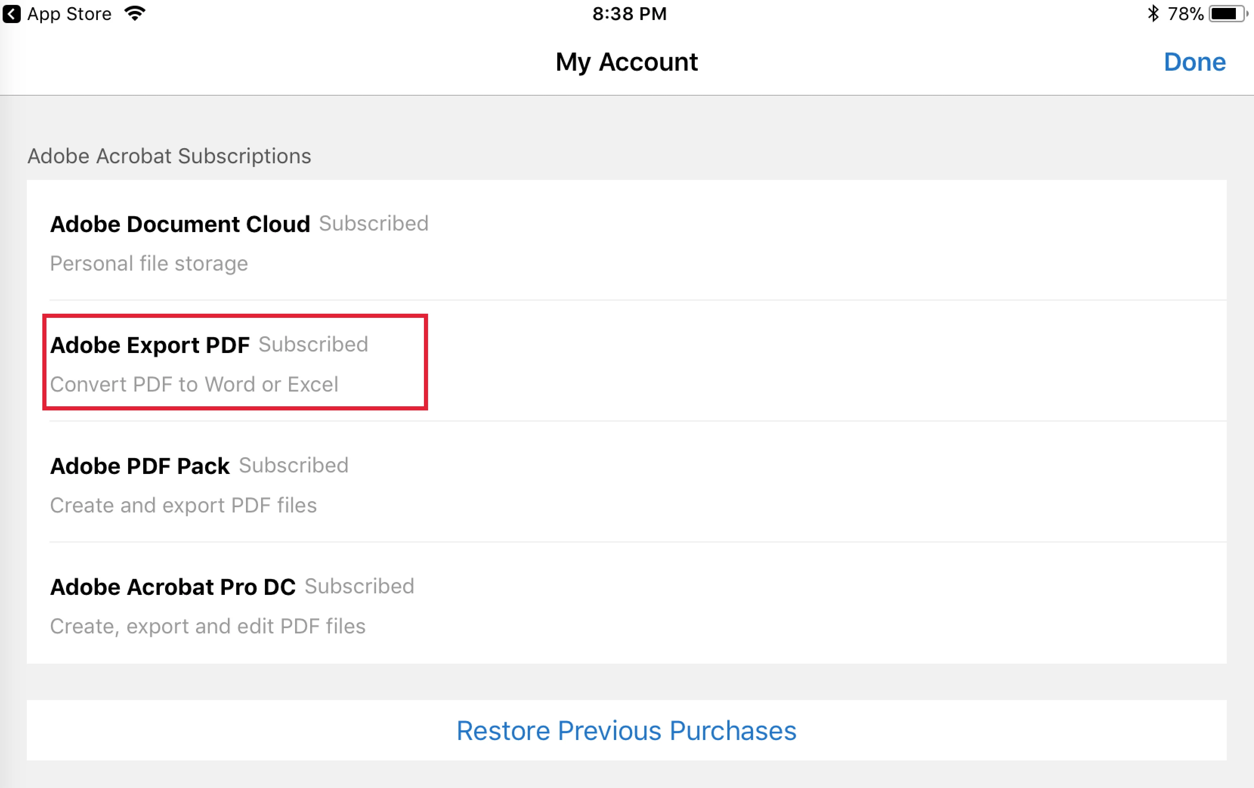Viewport: 1254px width, 788px height.
Task: Tap Subscribed status next to Document Cloud
Action: 373,223
